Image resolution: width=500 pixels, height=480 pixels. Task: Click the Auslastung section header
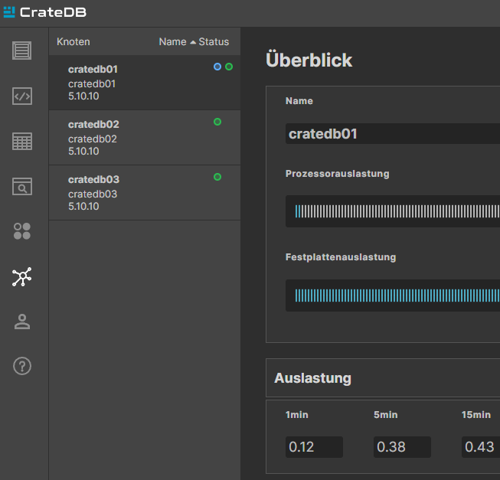[383, 377]
